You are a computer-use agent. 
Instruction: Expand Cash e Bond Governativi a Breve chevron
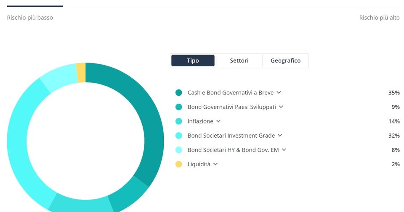point(279,92)
